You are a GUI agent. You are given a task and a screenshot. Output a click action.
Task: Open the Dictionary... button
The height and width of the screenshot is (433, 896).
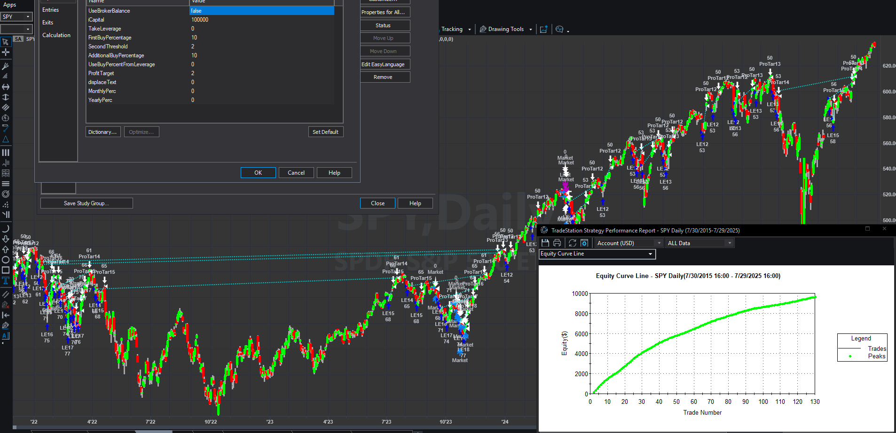[103, 132]
